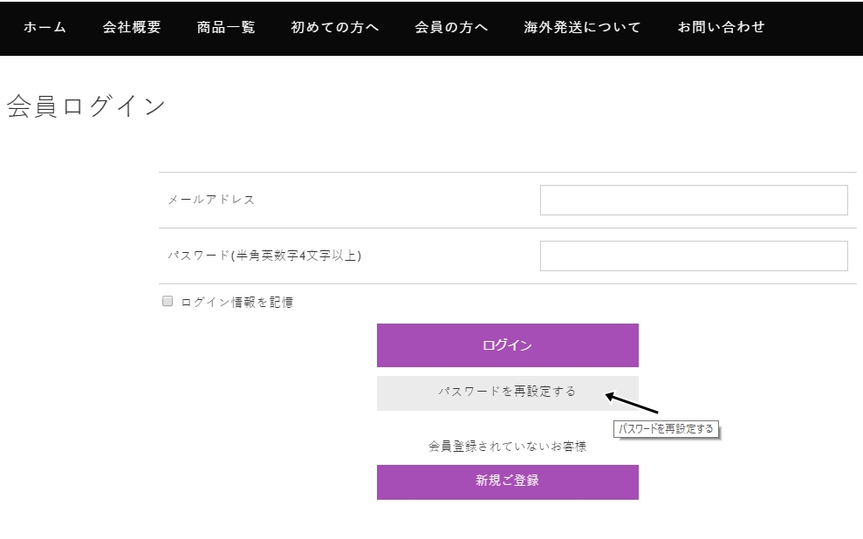Viewport: 863px width, 539px height.
Task: Focus the パスワード input field
Action: [694, 256]
